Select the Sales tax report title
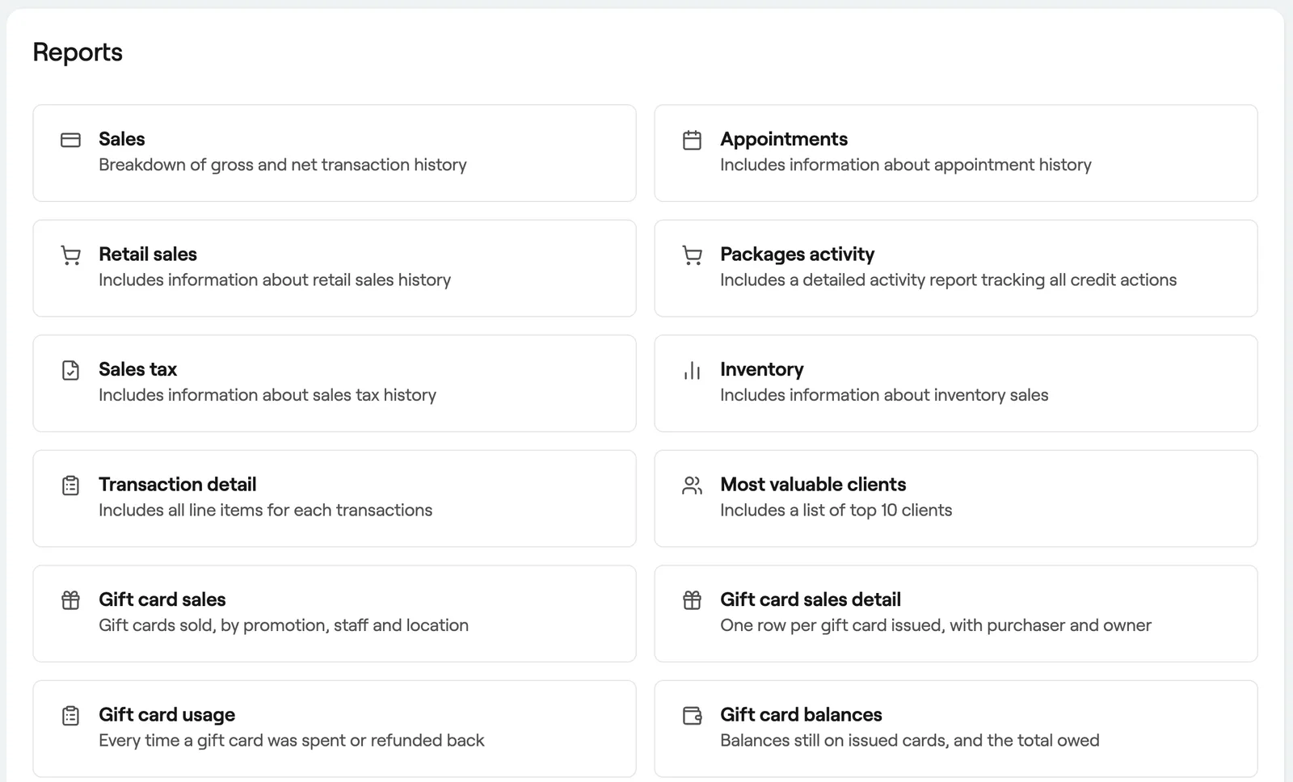The image size is (1293, 782). pos(137,369)
